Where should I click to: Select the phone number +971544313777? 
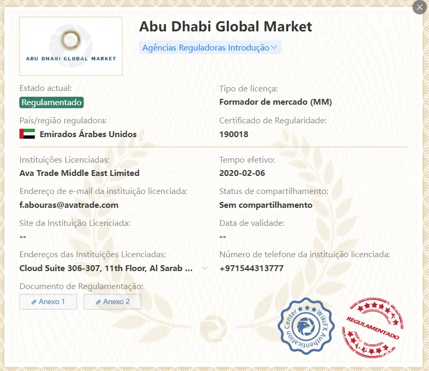pyautogui.click(x=251, y=268)
